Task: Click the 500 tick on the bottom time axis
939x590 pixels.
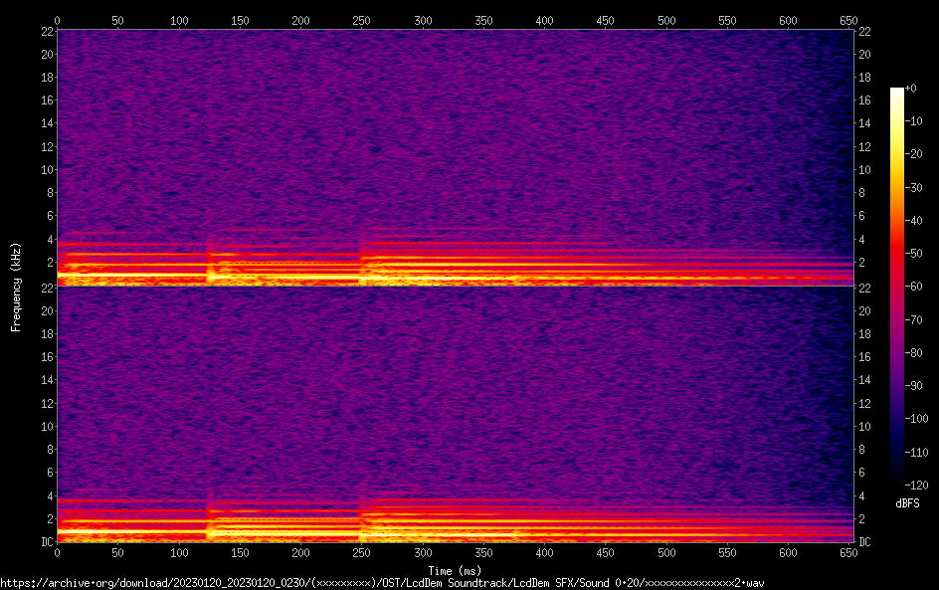Action: pyautogui.click(x=666, y=551)
